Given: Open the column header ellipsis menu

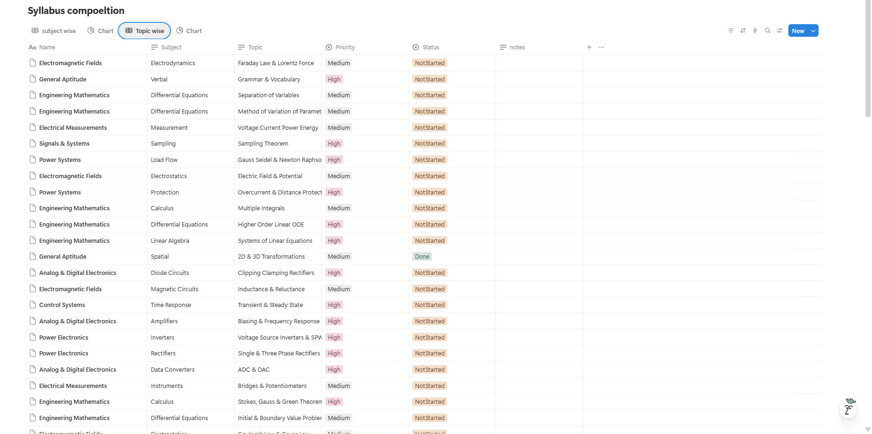Looking at the screenshot, I should [601, 47].
